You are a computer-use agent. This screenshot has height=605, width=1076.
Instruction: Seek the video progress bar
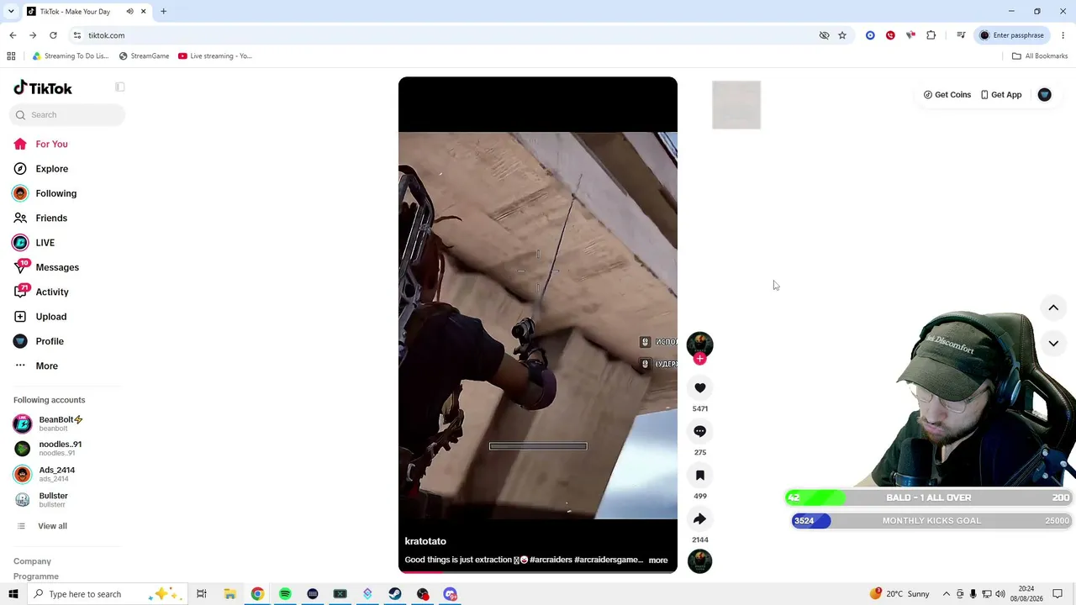pos(538,571)
